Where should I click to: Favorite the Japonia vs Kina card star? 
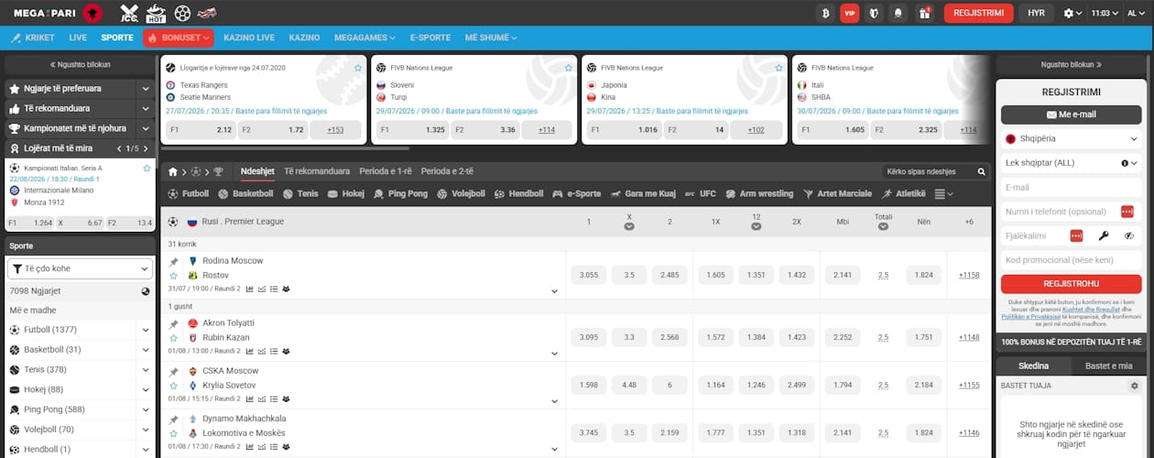pyautogui.click(x=778, y=68)
